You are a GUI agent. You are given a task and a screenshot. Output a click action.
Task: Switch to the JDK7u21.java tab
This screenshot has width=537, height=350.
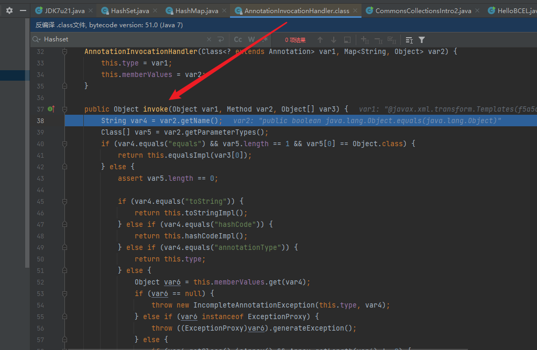64,10
